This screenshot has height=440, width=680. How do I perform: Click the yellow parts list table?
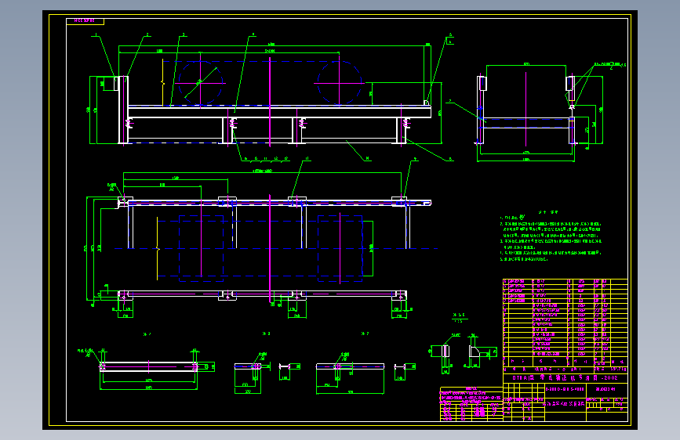pyautogui.click(x=565, y=323)
